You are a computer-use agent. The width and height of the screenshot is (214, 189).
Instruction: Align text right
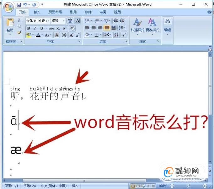coord(100,28)
